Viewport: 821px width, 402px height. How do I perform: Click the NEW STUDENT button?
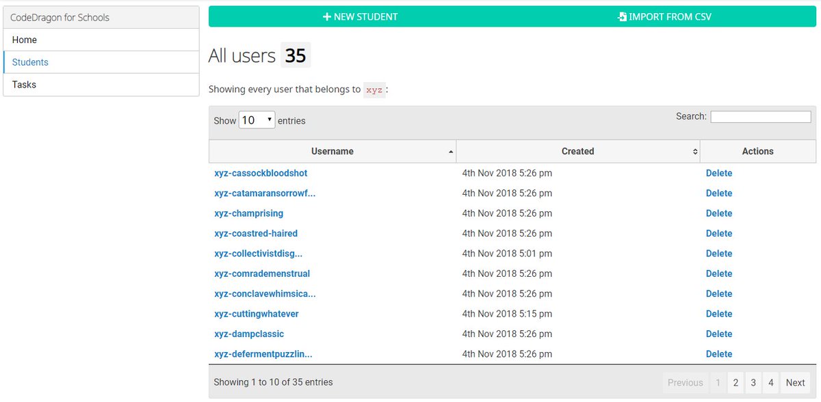(361, 16)
